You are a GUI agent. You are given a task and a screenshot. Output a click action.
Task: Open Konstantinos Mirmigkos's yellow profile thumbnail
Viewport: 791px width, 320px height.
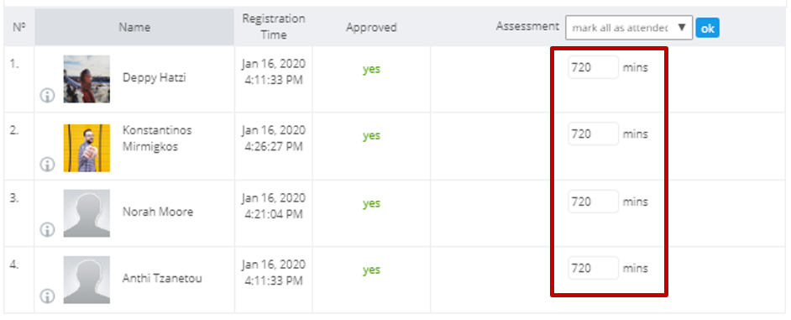click(x=86, y=148)
